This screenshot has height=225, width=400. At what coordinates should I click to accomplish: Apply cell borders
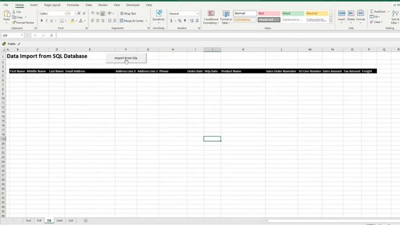point(62,21)
